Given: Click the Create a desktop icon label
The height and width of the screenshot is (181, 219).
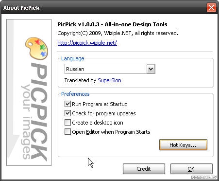Looking at the screenshot, I should click(98, 123).
